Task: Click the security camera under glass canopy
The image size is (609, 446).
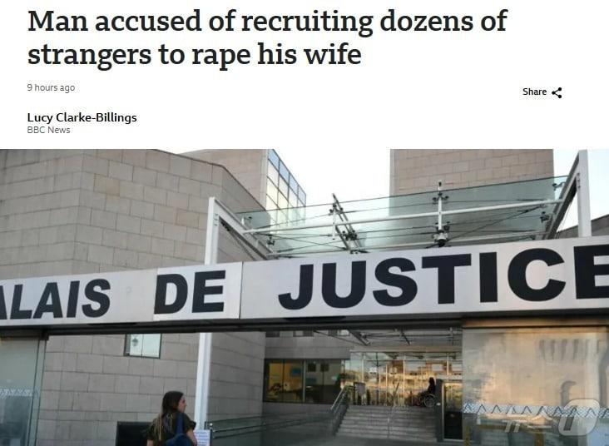Action: tap(440, 239)
